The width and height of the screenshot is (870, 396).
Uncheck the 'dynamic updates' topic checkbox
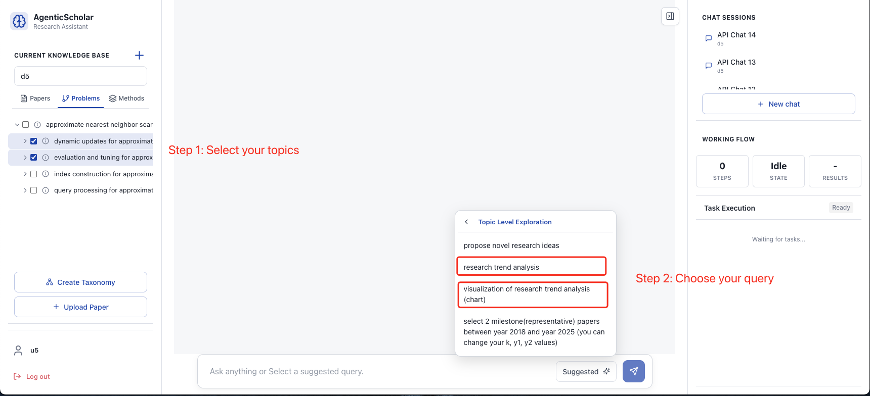pyautogui.click(x=33, y=141)
